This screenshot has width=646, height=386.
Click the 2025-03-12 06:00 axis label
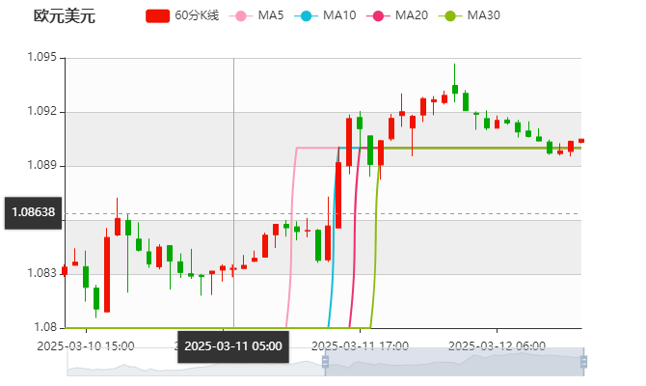pos(497,346)
